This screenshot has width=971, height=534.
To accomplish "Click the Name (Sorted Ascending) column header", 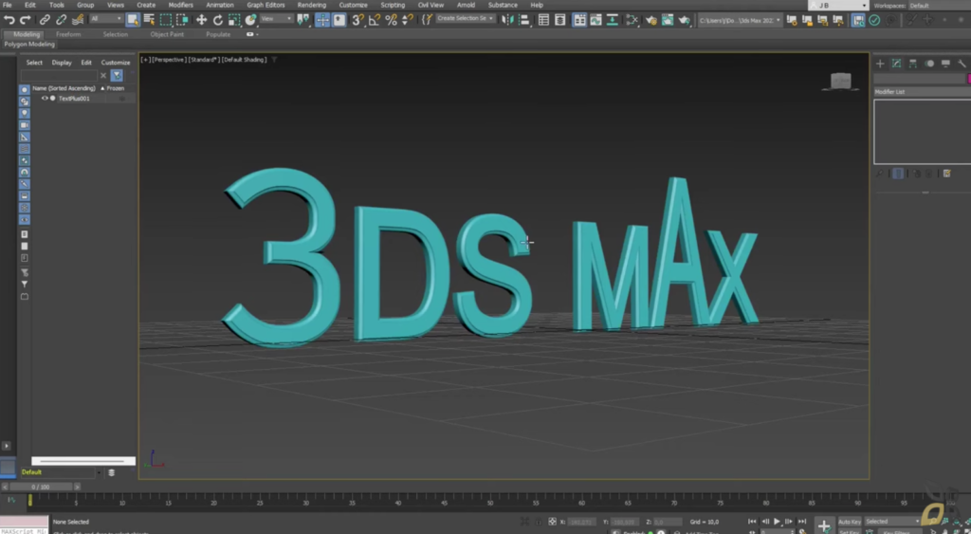I will point(64,88).
